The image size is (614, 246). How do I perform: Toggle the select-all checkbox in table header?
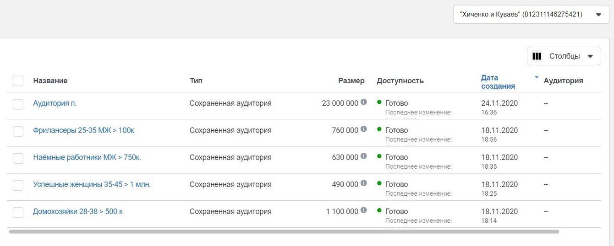18,81
